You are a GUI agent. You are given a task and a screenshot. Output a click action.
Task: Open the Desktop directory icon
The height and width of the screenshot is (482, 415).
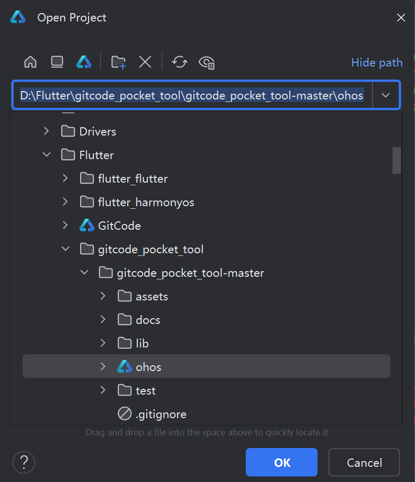coord(57,62)
